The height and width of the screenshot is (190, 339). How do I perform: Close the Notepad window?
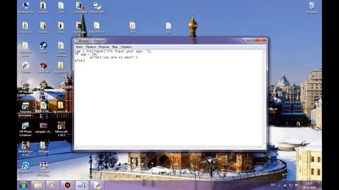[261, 40]
